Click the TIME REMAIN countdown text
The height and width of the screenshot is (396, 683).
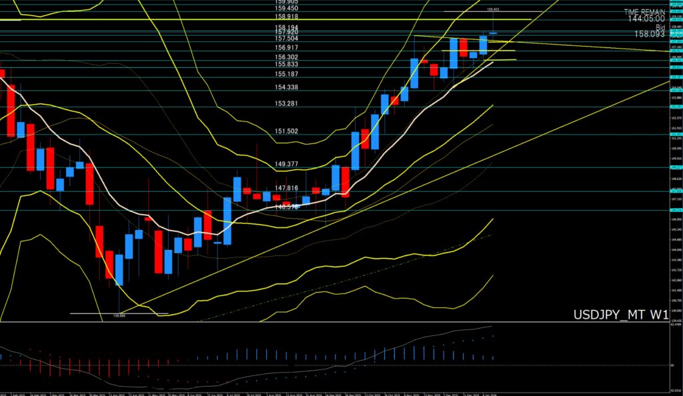(645, 12)
